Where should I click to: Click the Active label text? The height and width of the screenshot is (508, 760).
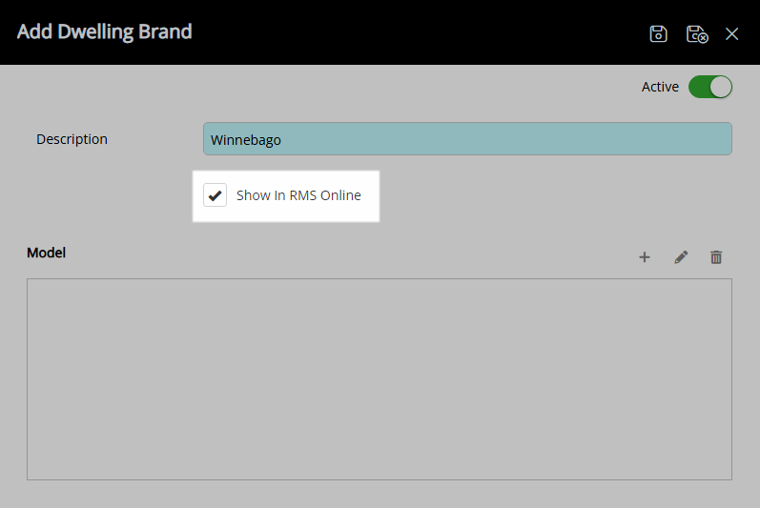tap(660, 87)
